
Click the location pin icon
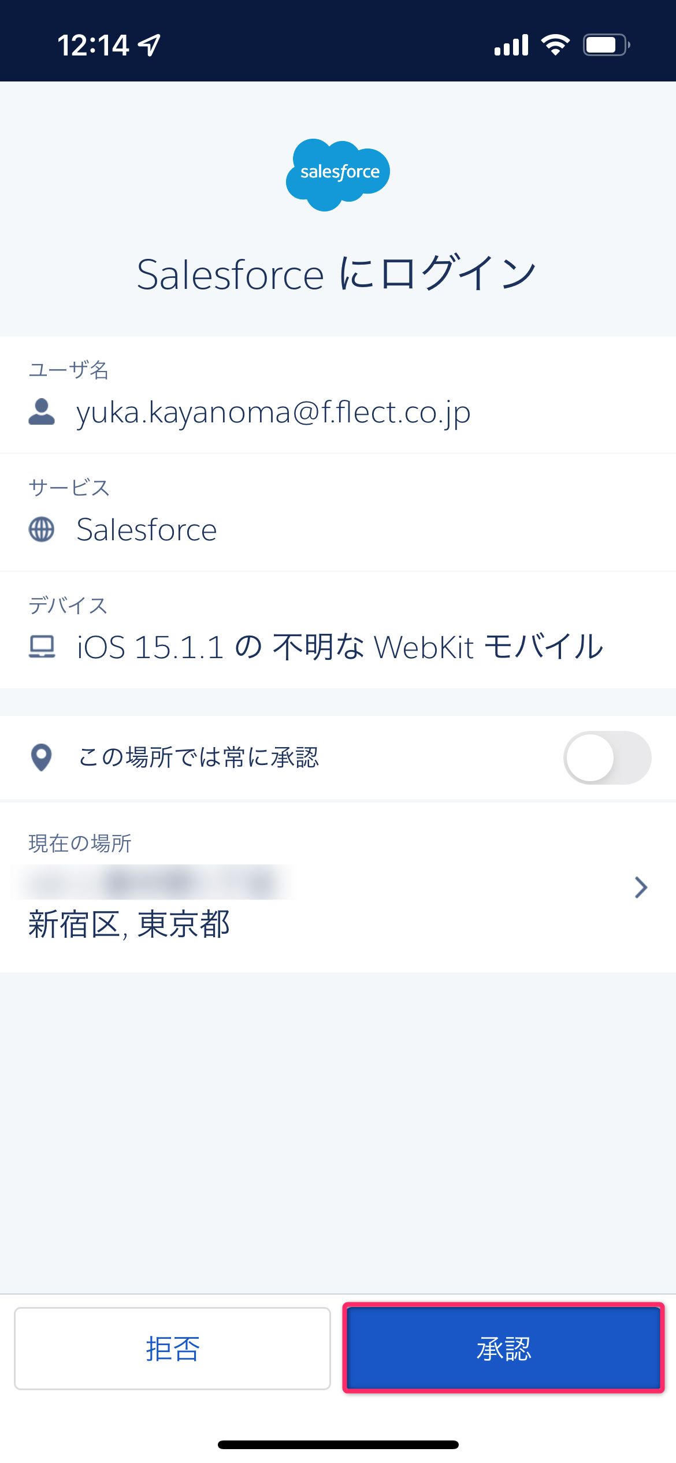coord(42,758)
